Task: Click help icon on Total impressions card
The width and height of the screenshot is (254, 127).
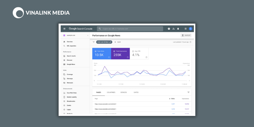Action: [128, 57]
